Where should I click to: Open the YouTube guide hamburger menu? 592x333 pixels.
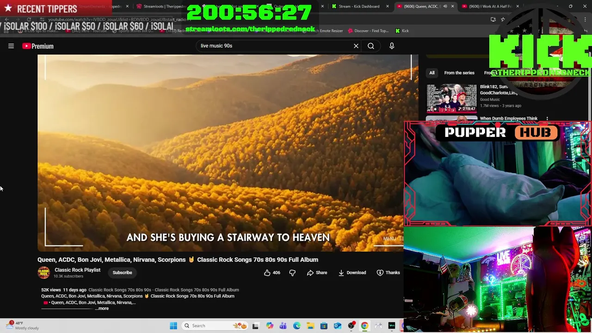point(11,46)
